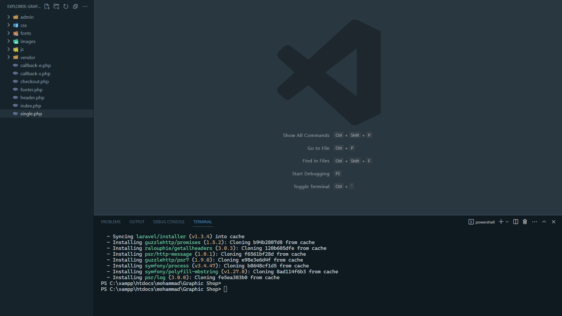
Task: Click the css folder icon
Action: click(x=16, y=25)
